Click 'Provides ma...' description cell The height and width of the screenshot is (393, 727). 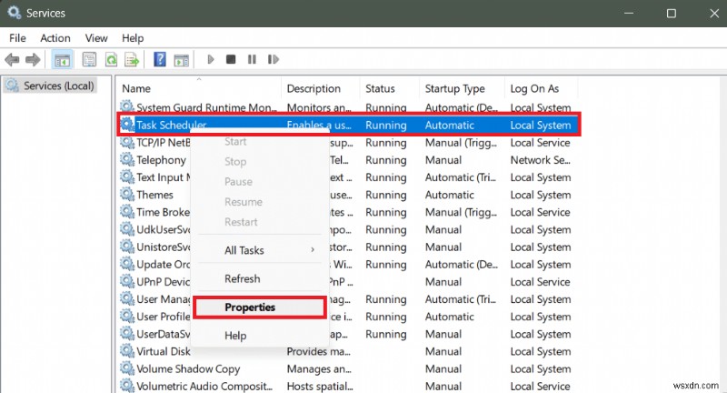coord(319,351)
